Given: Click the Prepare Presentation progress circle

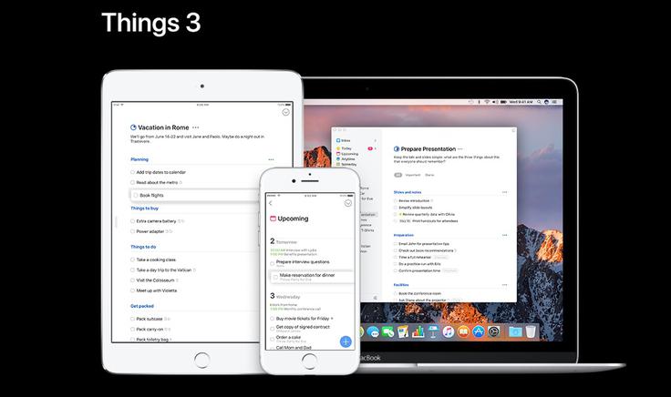Looking at the screenshot, I should tap(397, 149).
